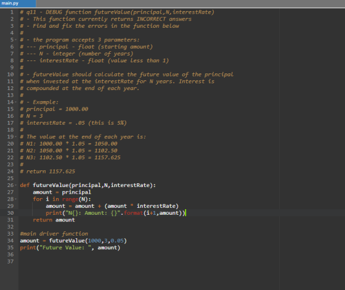Click '# principal = 1000.00' comment
This screenshot has width=345, height=290.
point(54,109)
